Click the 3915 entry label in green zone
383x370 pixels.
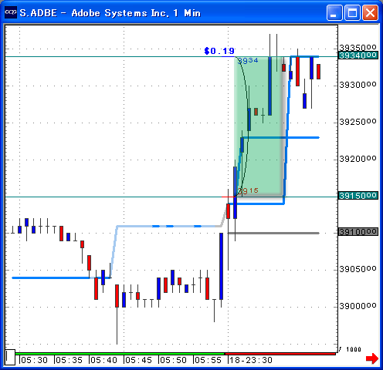[248, 190]
